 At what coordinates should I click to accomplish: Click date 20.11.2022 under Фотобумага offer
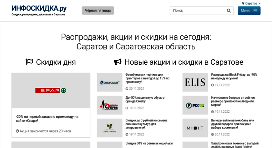click(x=137, y=89)
